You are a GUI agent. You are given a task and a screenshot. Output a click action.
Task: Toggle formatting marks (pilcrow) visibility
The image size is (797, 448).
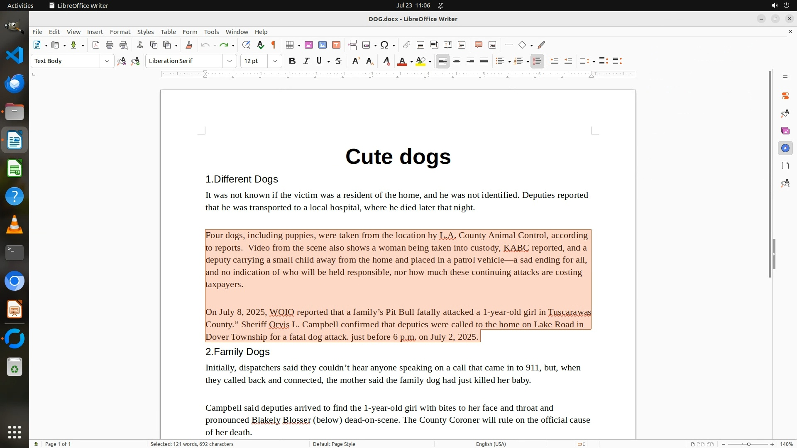click(x=274, y=45)
